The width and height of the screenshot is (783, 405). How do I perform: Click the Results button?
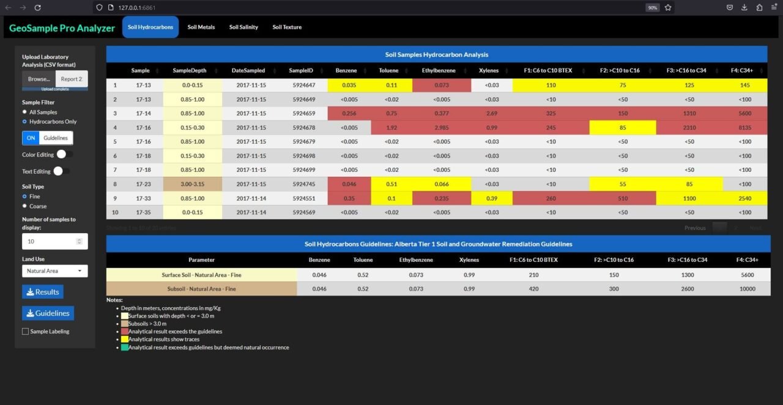42,292
